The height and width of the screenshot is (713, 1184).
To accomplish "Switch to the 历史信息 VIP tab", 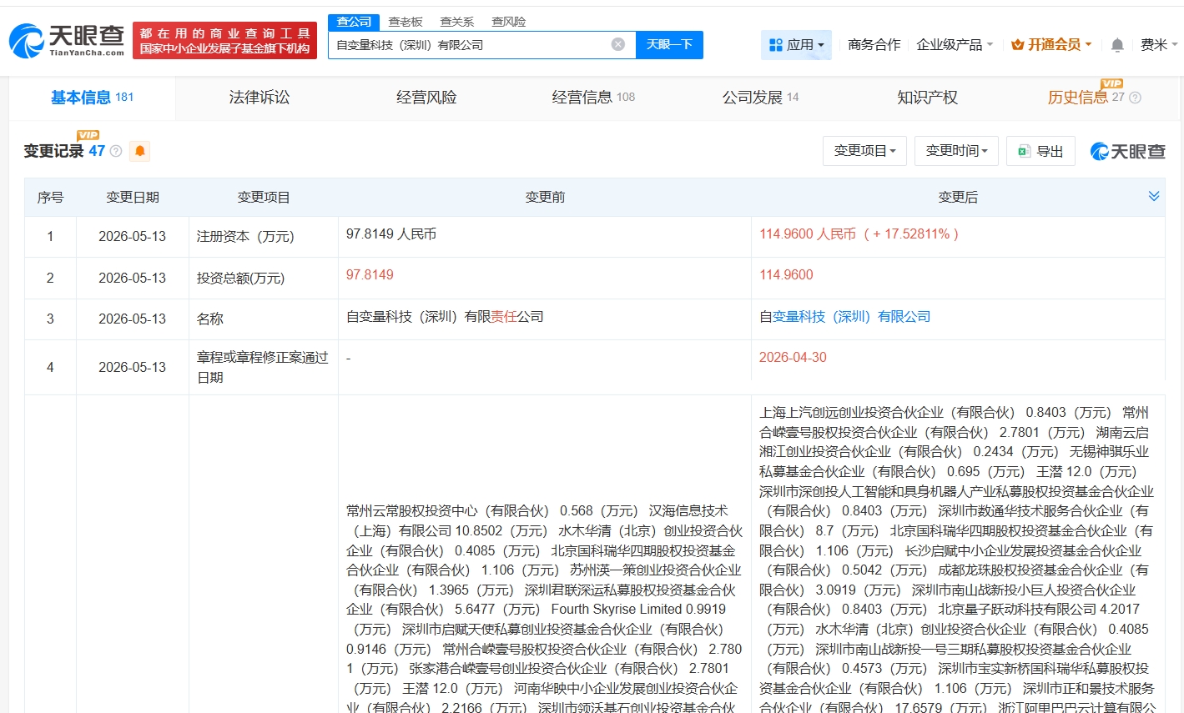I will coord(1086,98).
